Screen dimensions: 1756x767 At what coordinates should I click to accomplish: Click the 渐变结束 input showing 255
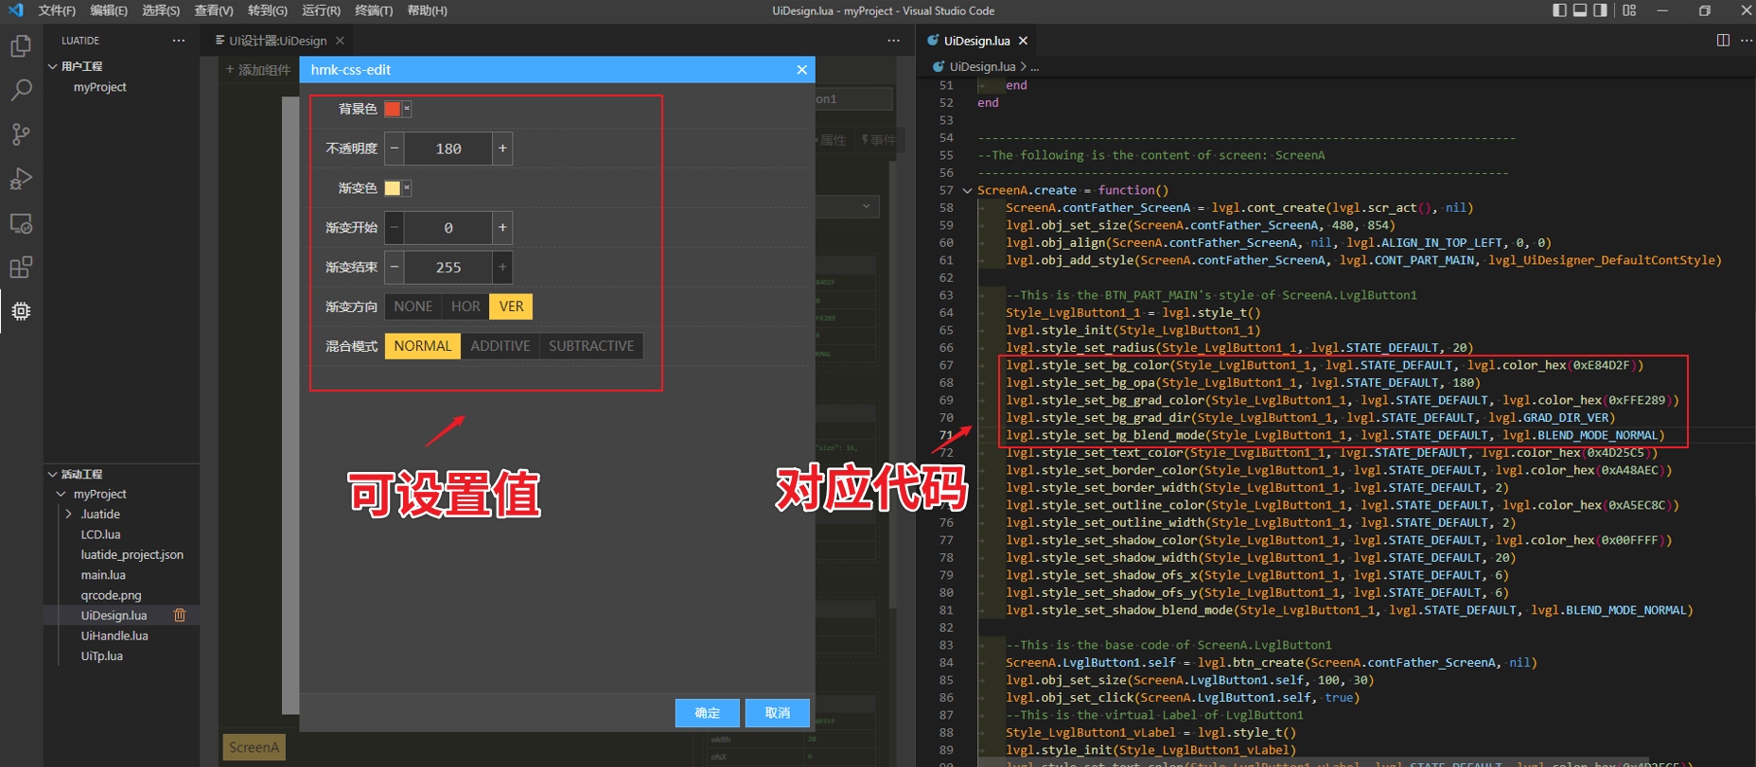[448, 268]
